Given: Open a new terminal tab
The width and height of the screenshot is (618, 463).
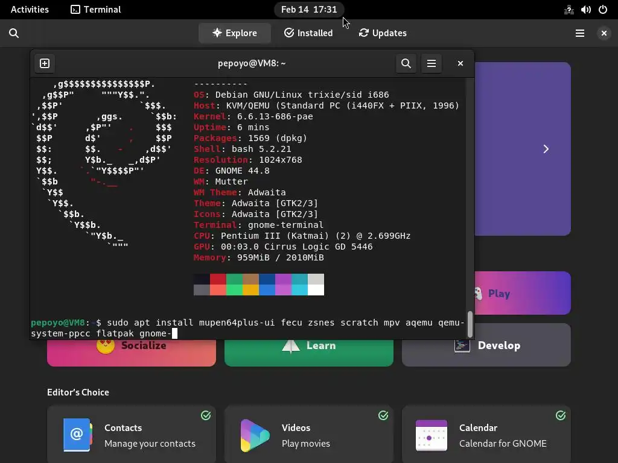Looking at the screenshot, I should tap(45, 63).
